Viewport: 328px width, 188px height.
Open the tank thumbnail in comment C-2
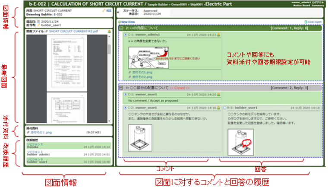[140, 138]
